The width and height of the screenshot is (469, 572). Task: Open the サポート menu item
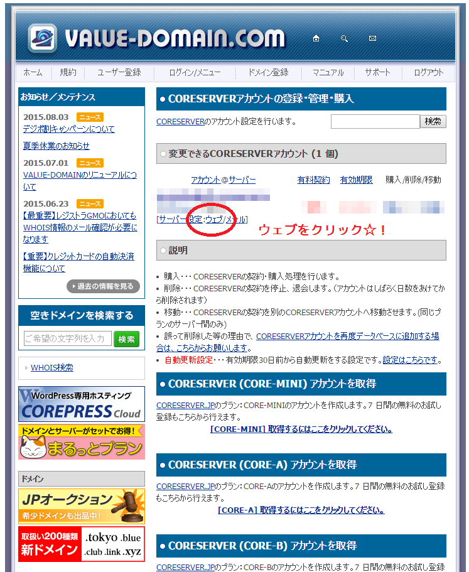point(377,72)
